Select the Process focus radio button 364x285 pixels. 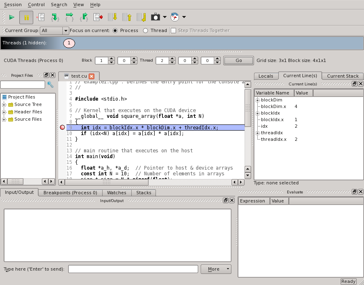[115, 30]
